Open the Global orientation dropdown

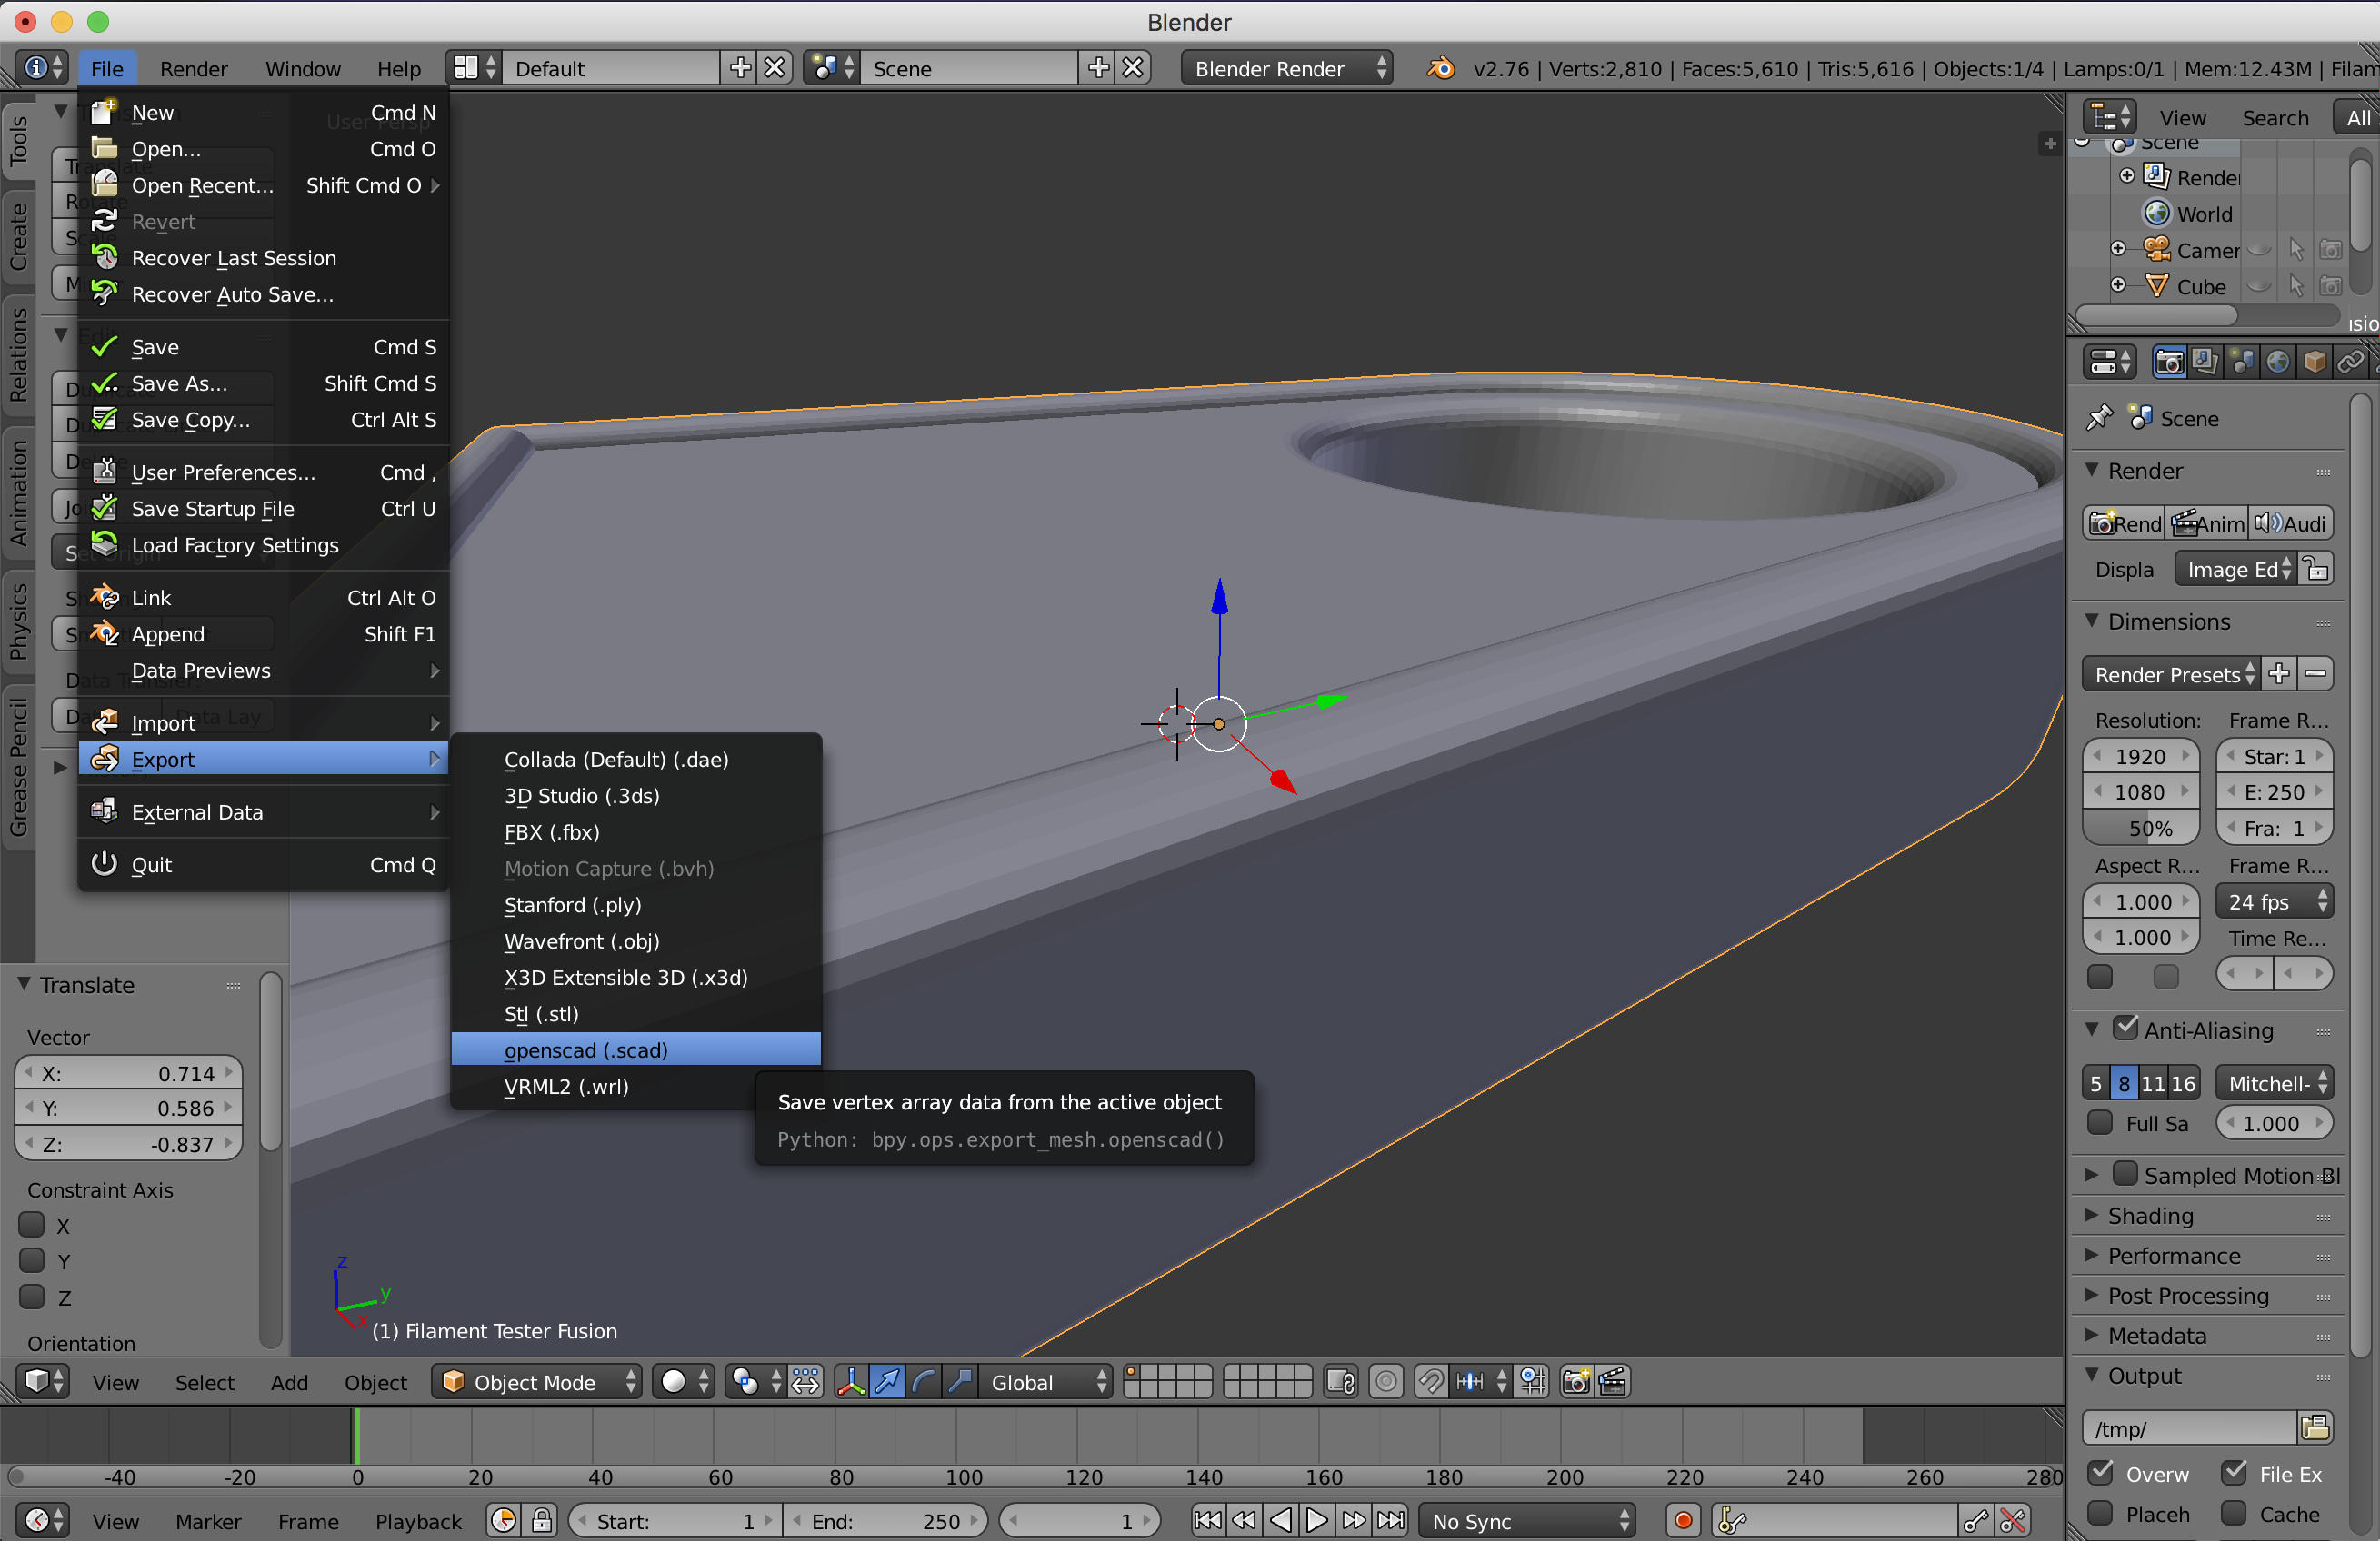tap(1046, 1381)
